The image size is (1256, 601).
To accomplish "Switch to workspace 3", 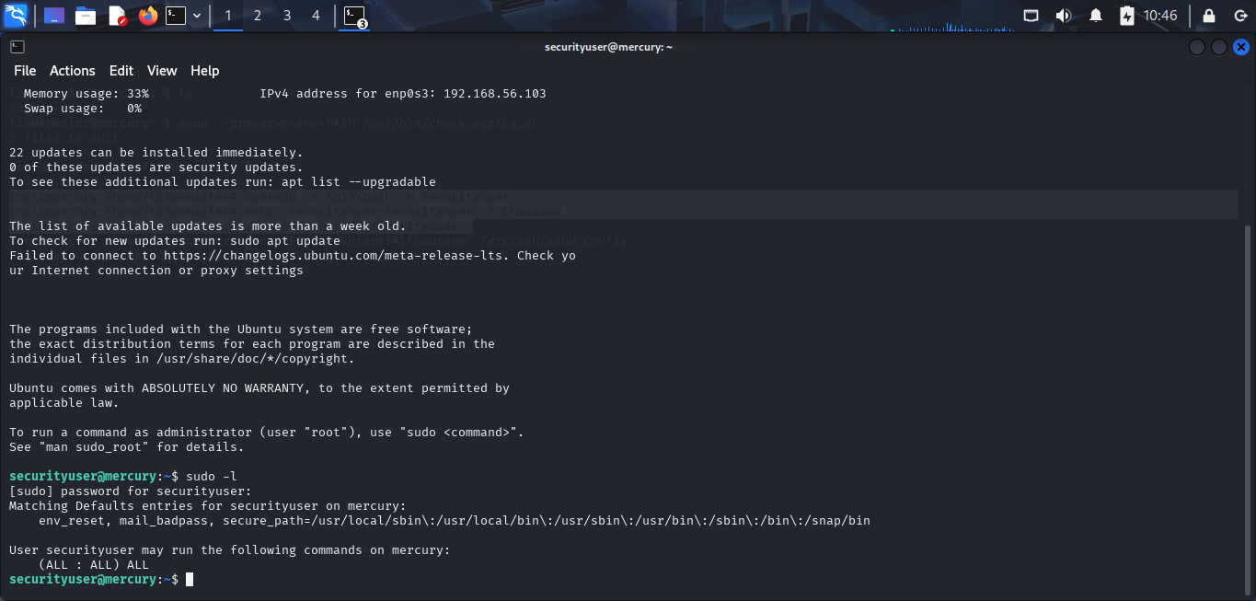I will pos(287,16).
